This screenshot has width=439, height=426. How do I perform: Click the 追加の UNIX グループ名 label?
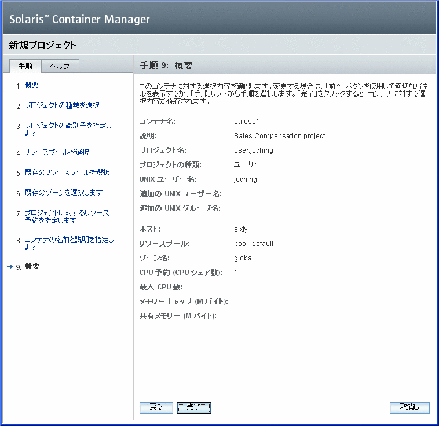point(180,208)
